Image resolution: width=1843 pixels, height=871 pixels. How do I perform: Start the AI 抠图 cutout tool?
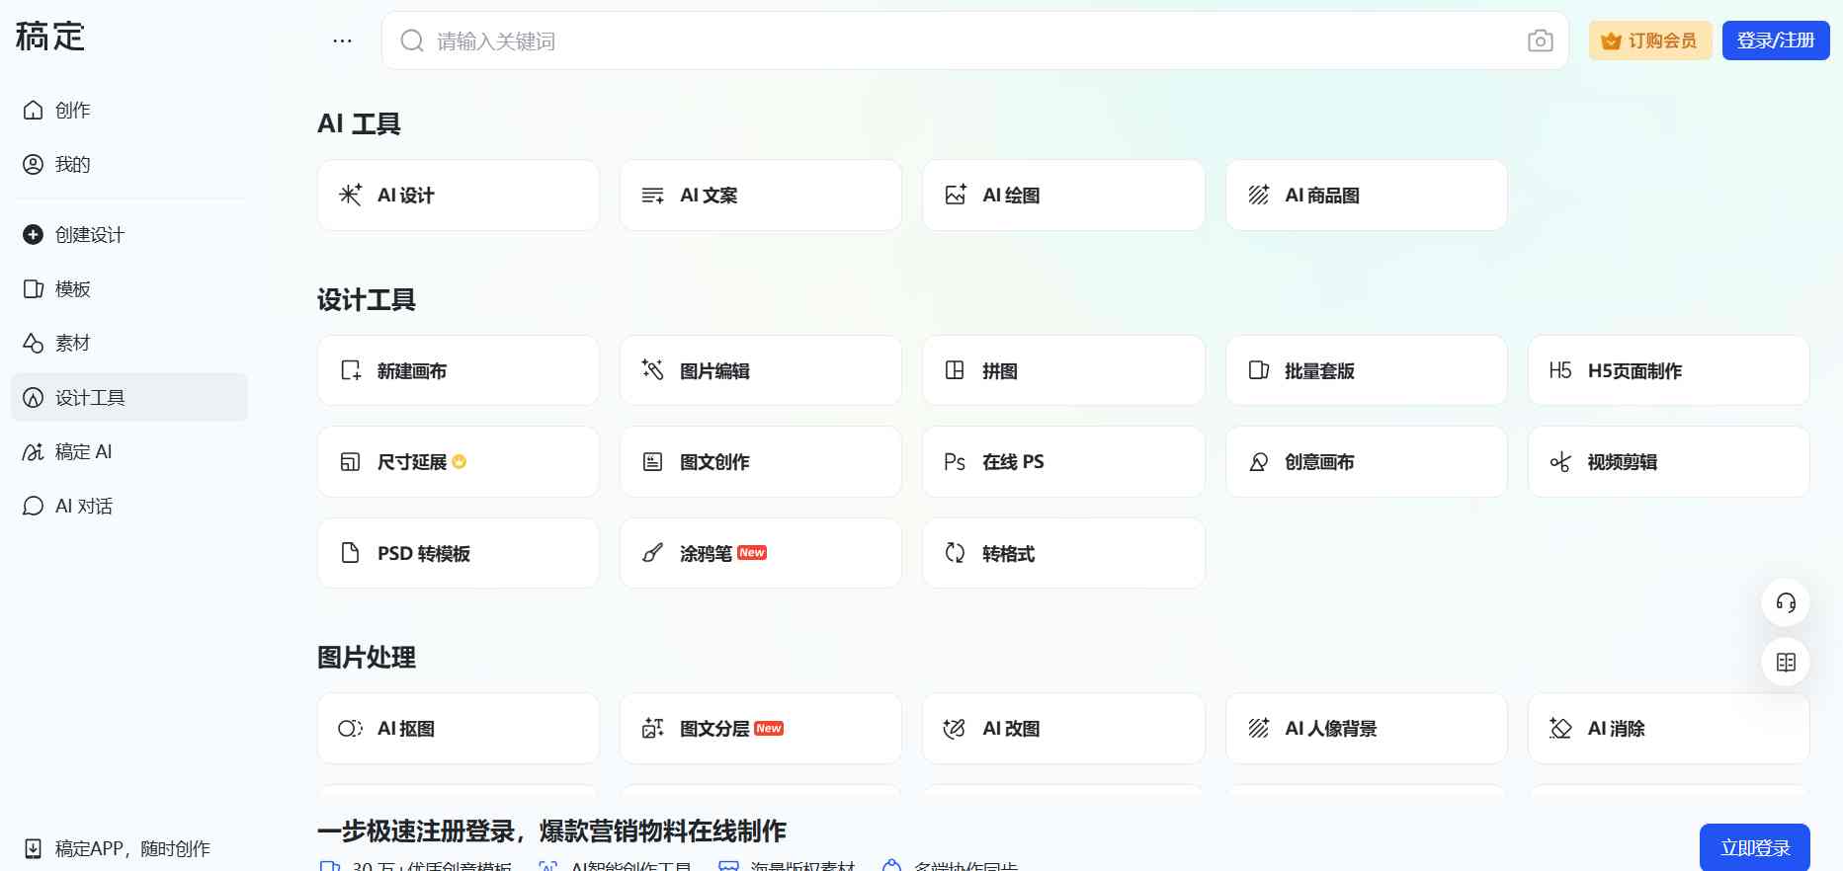(458, 729)
